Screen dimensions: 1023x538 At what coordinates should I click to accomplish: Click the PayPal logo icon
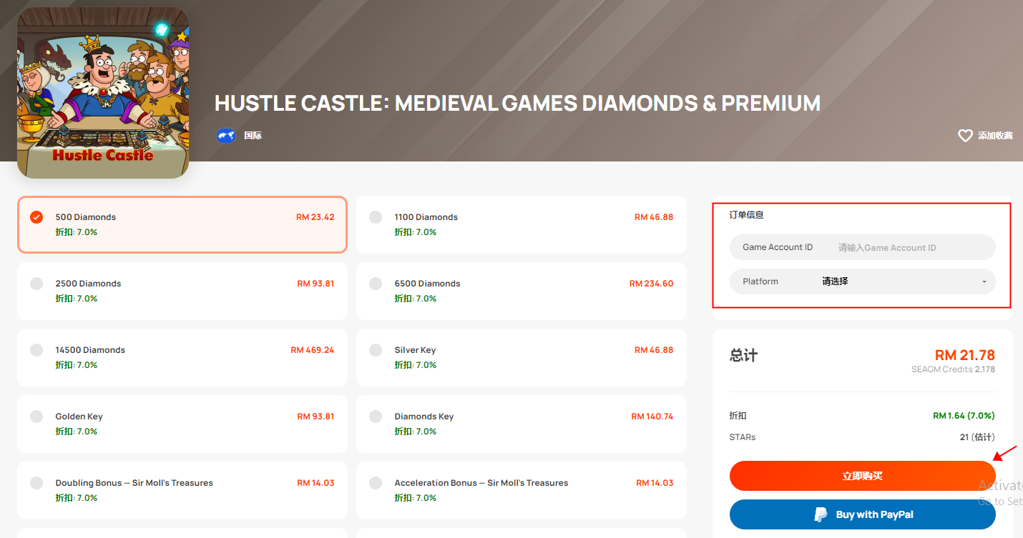point(821,514)
